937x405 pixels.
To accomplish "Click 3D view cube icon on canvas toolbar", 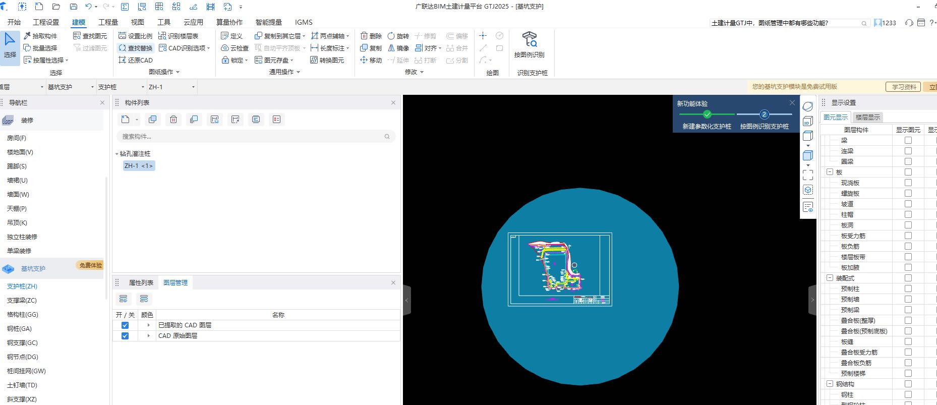I will tap(808, 121).
